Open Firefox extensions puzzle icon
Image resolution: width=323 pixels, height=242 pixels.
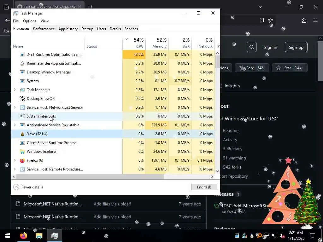click(304, 20)
